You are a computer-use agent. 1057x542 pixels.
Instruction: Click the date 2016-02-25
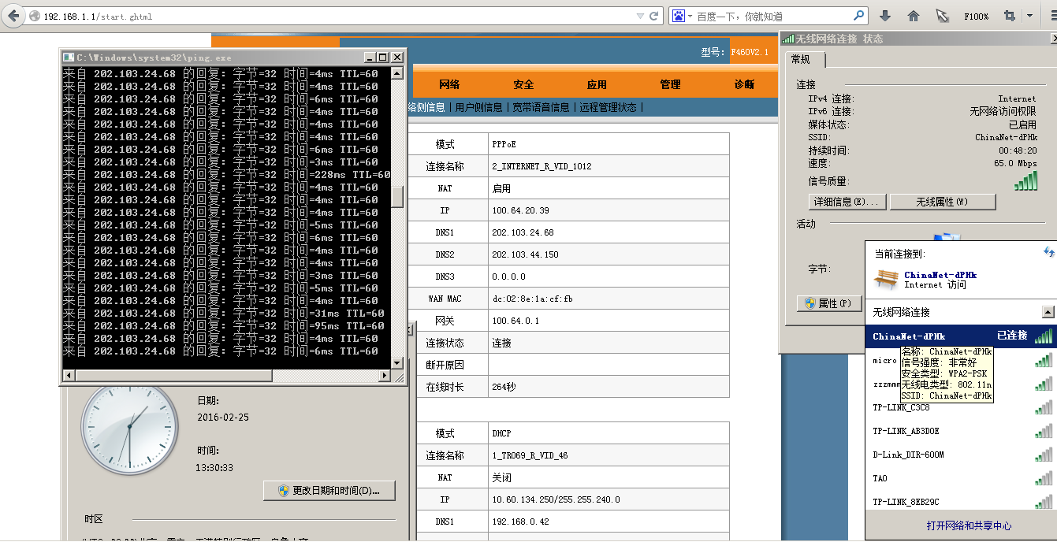(223, 418)
